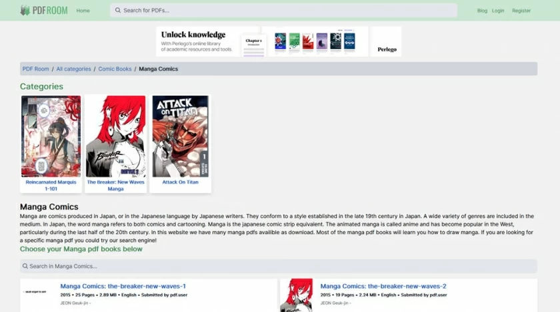Click the the-breaker-new-waves-1 thumbnail
This screenshot has width=560, height=312.
[x=35, y=292]
